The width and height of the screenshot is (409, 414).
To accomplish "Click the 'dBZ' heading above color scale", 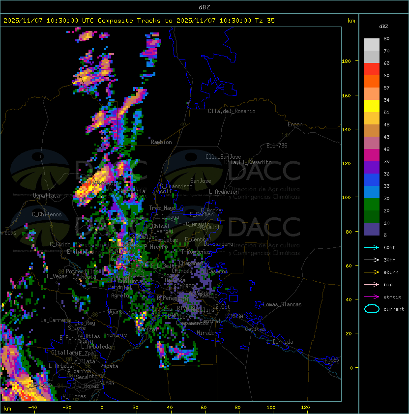I will tap(383, 27).
